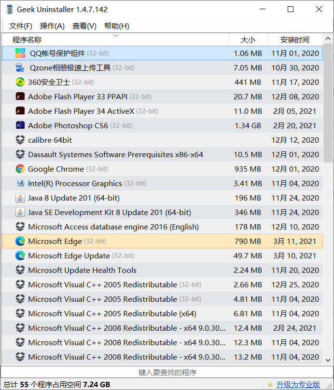Open the 帮助(H) menu
334x390 pixels.
click(x=117, y=26)
